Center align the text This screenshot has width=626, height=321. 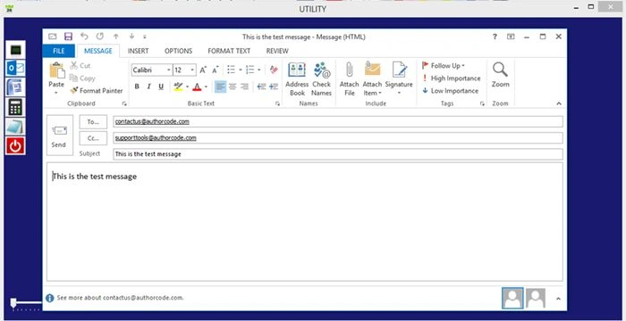pyautogui.click(x=233, y=86)
